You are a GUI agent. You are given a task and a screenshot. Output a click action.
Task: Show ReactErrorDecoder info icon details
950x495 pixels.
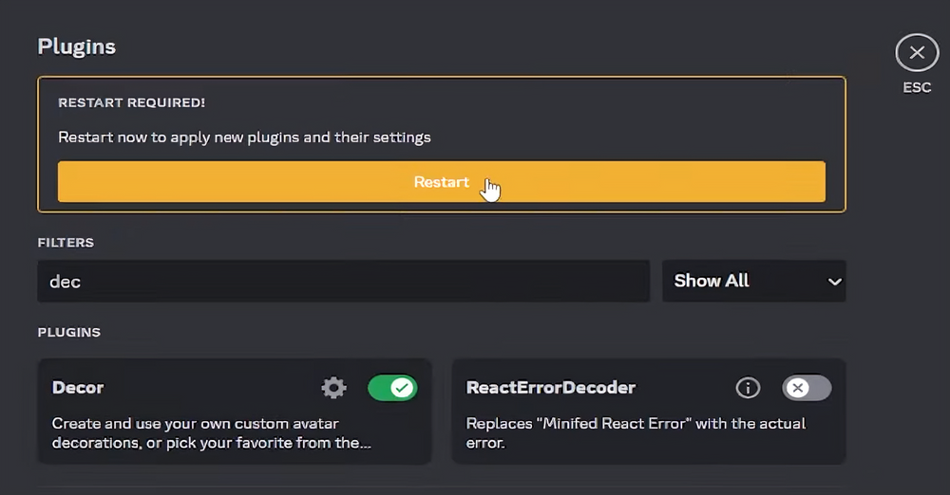pyautogui.click(x=748, y=388)
